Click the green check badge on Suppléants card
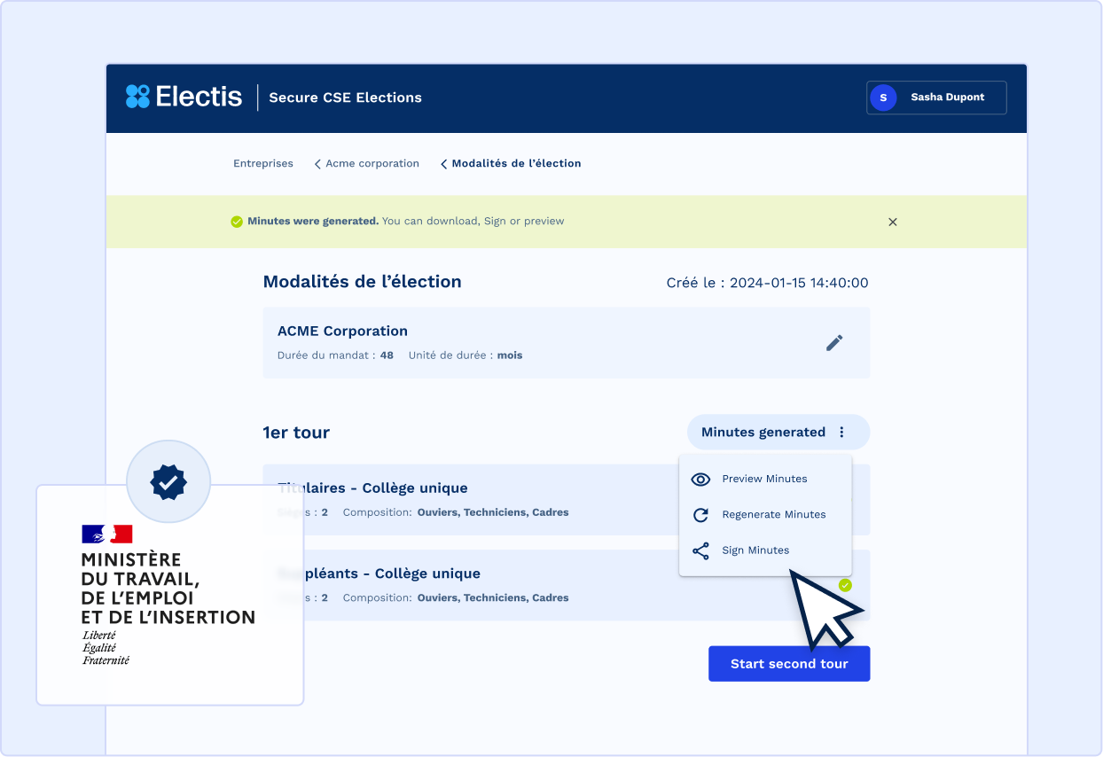 pyautogui.click(x=845, y=585)
